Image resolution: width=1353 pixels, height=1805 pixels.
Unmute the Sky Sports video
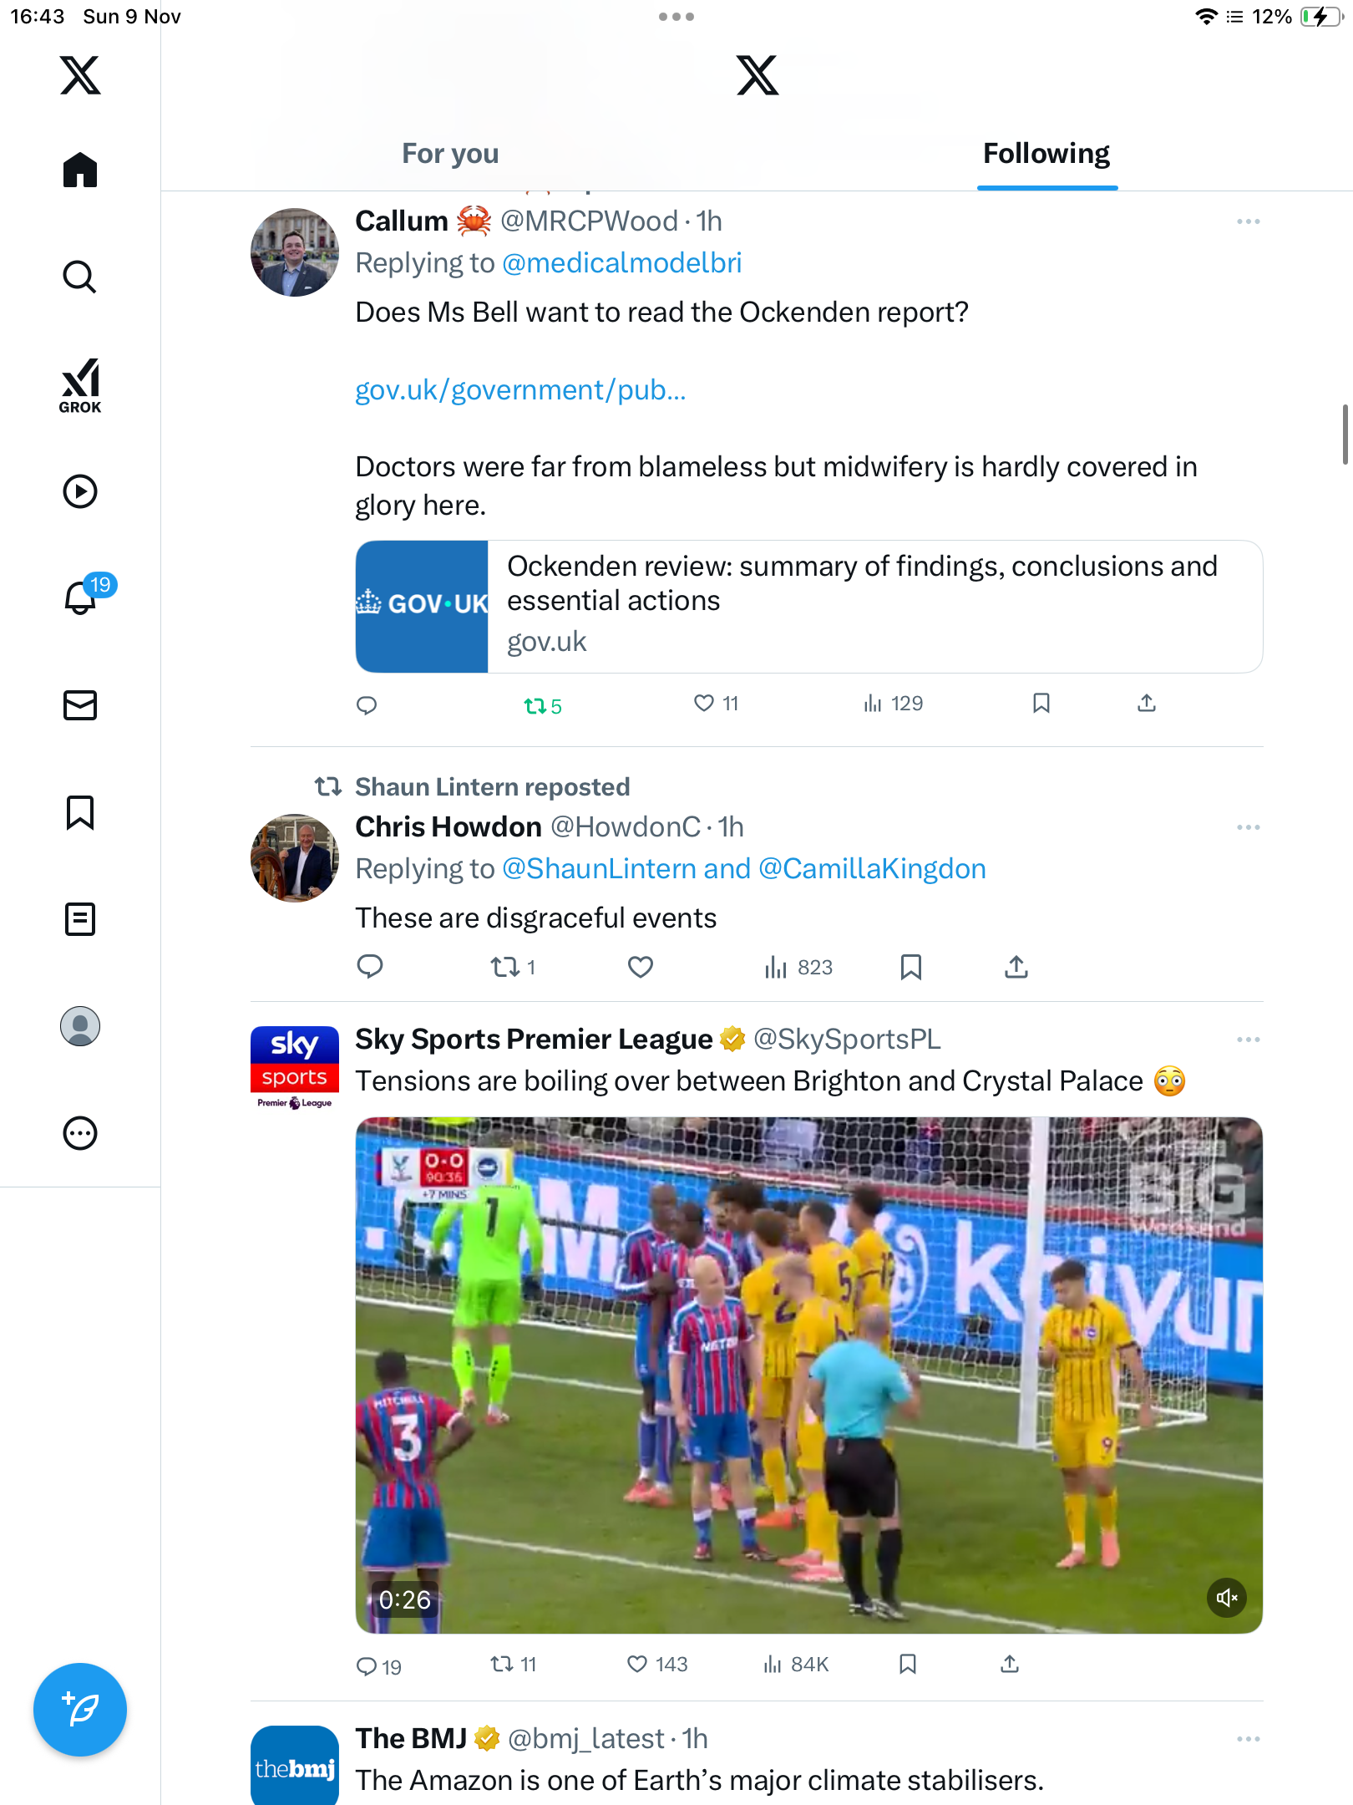click(x=1226, y=1598)
